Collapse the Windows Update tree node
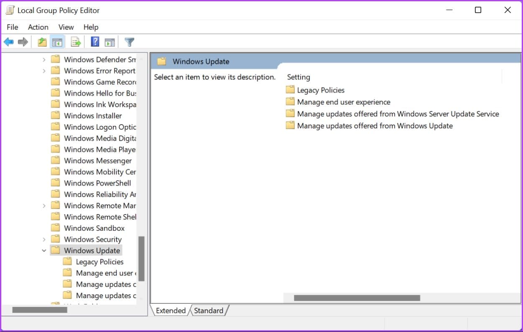 click(44, 251)
